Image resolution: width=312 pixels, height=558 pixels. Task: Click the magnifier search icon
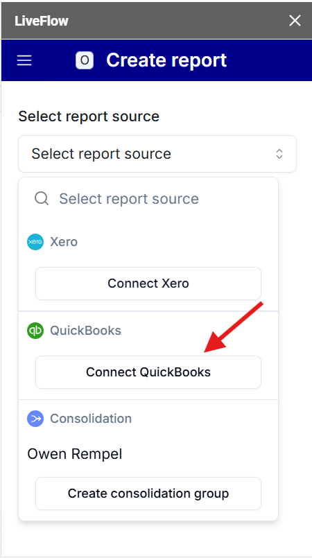42,198
